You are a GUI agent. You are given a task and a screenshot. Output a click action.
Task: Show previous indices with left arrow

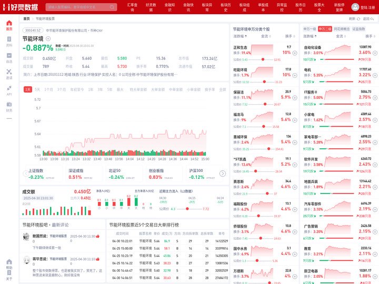(26, 174)
